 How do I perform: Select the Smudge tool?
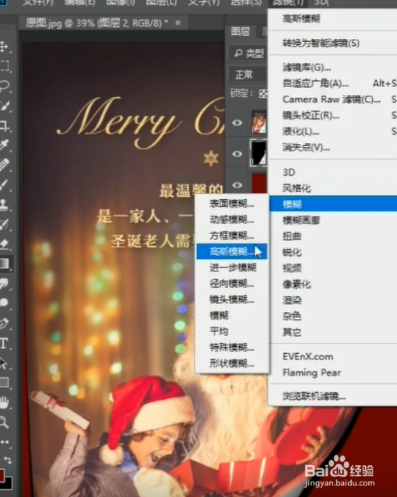coord(5,283)
